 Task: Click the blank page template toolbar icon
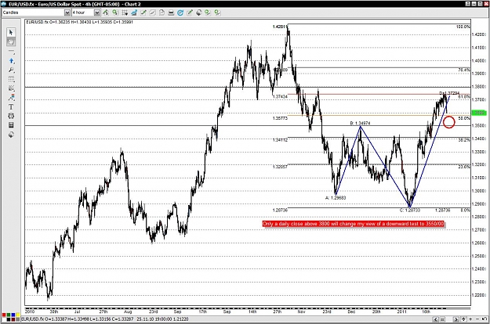(162, 13)
